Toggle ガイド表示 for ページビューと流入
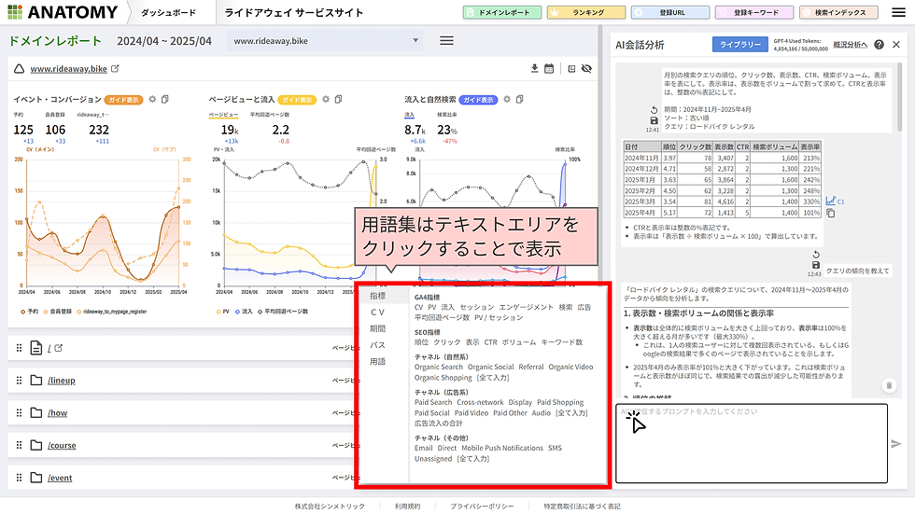Viewport: 915px width, 514px height. 297,100
